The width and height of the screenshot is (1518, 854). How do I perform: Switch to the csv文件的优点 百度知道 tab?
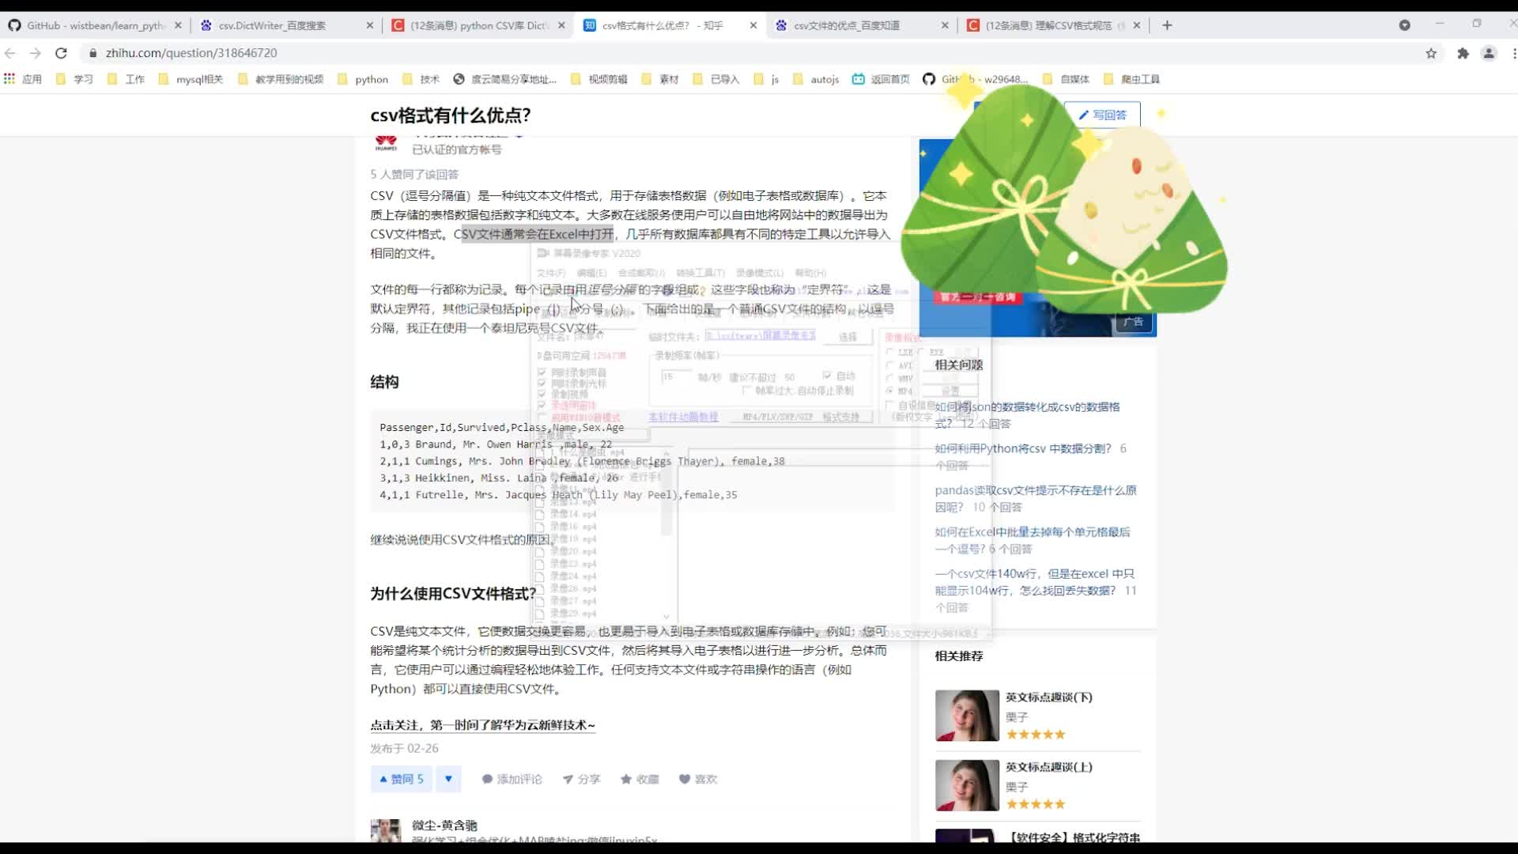(x=861, y=25)
